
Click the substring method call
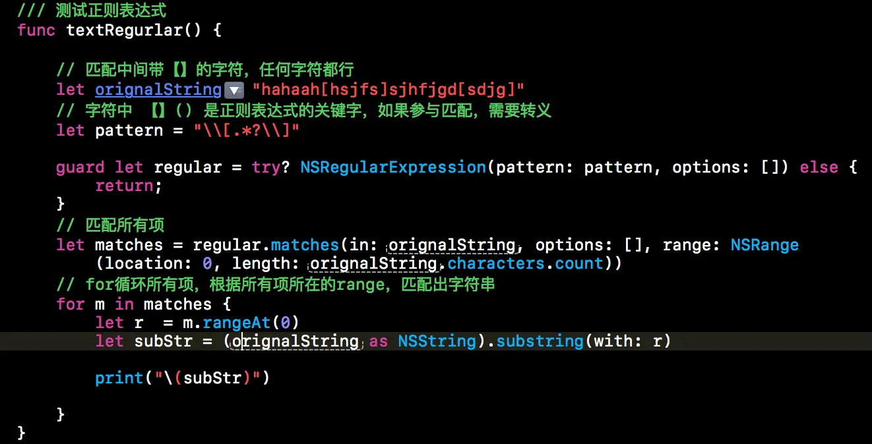540,341
